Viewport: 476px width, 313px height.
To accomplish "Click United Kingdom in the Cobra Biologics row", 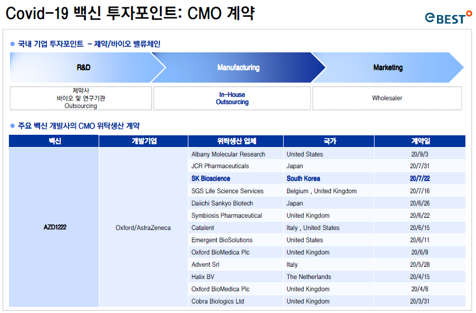I will click(x=308, y=301).
